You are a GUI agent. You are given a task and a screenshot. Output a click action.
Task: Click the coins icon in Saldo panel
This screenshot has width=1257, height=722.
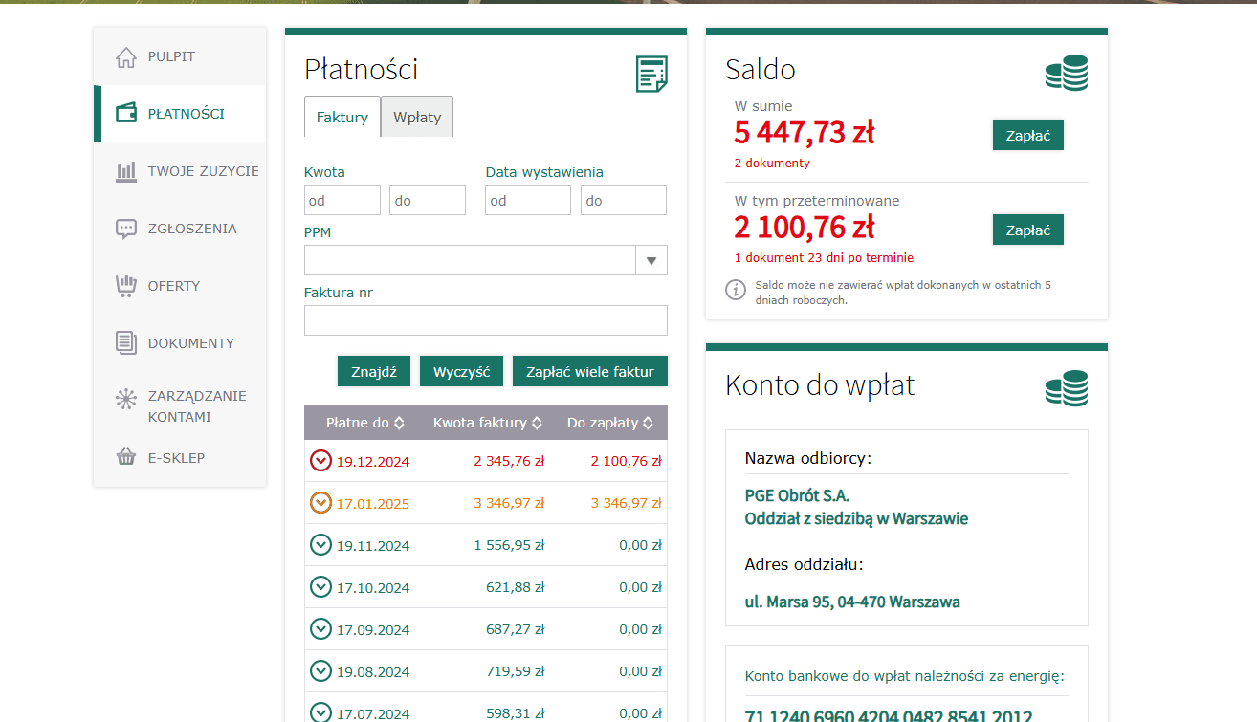pos(1067,73)
